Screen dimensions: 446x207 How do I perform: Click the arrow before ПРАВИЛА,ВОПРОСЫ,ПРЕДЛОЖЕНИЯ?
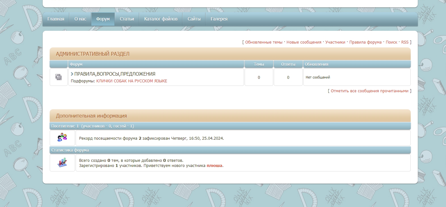(72, 74)
